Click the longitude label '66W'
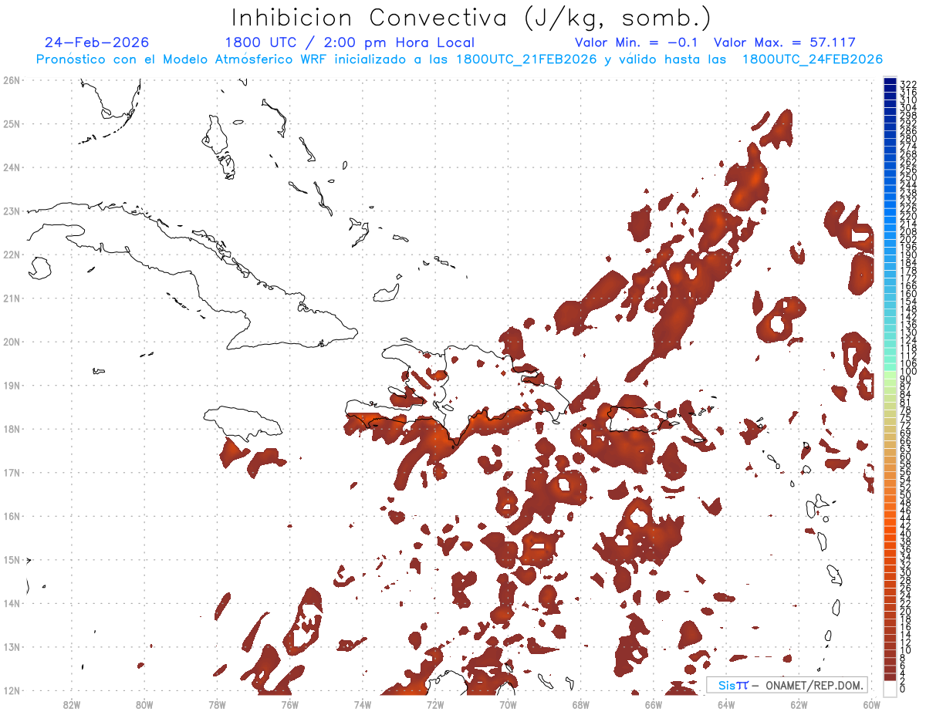 (654, 704)
